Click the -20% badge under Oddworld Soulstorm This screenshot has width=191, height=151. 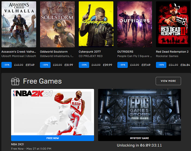point(45,65)
